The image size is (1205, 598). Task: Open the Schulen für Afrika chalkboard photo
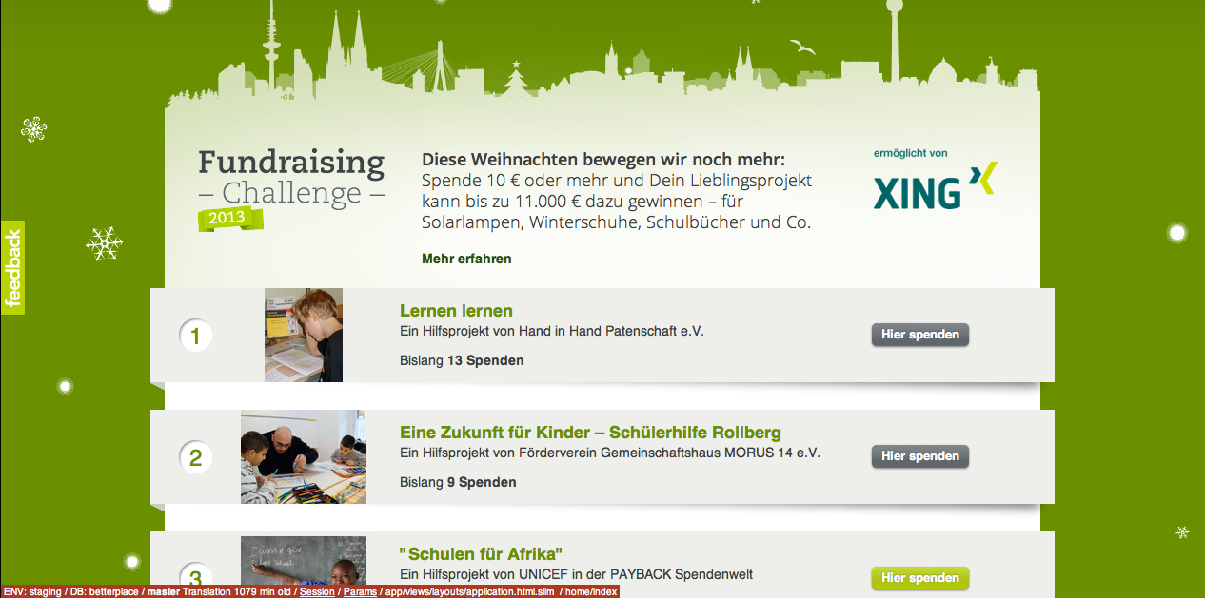pos(304,567)
